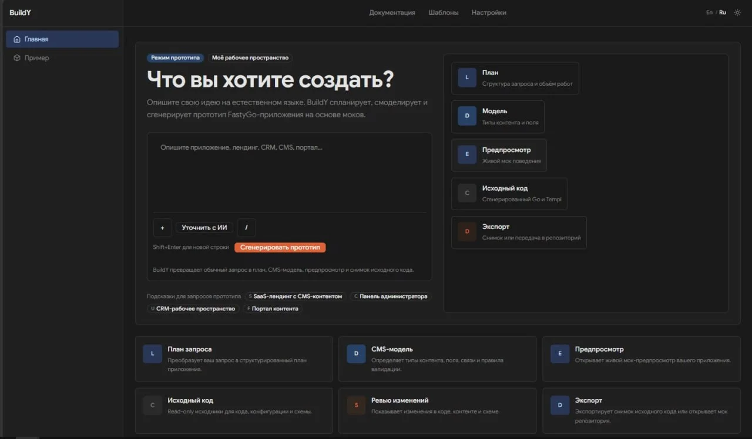Click the Уточнить с ИИ button
The height and width of the screenshot is (439, 752).
pos(204,228)
